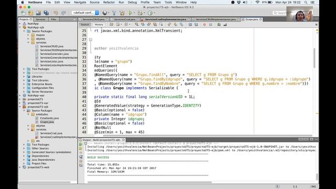
Task: Click the editor vertical scrollbar
Action: 314,58
